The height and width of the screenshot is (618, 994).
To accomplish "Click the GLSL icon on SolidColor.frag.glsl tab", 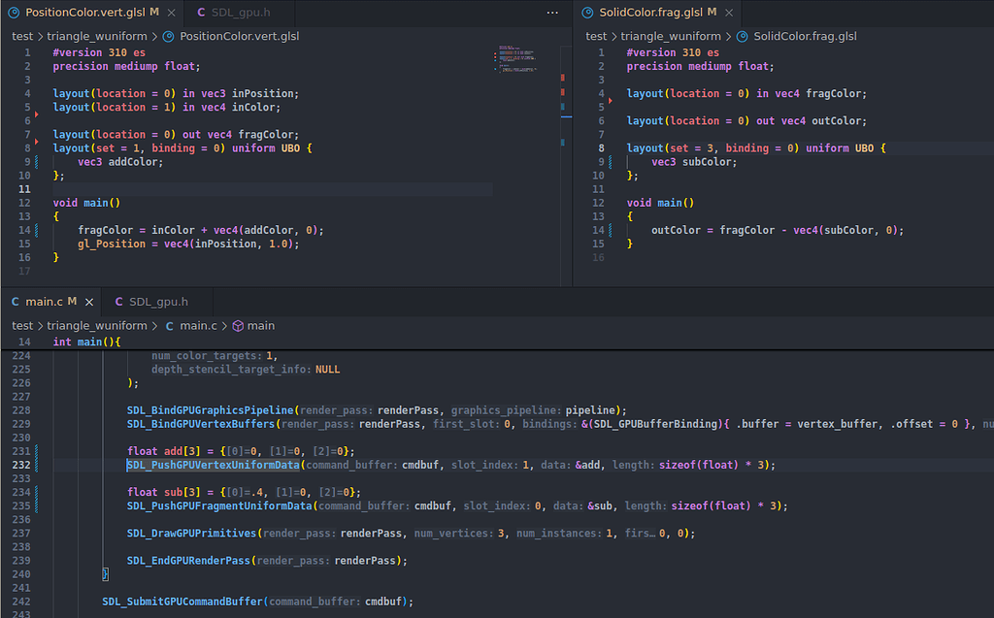I will pyautogui.click(x=589, y=13).
